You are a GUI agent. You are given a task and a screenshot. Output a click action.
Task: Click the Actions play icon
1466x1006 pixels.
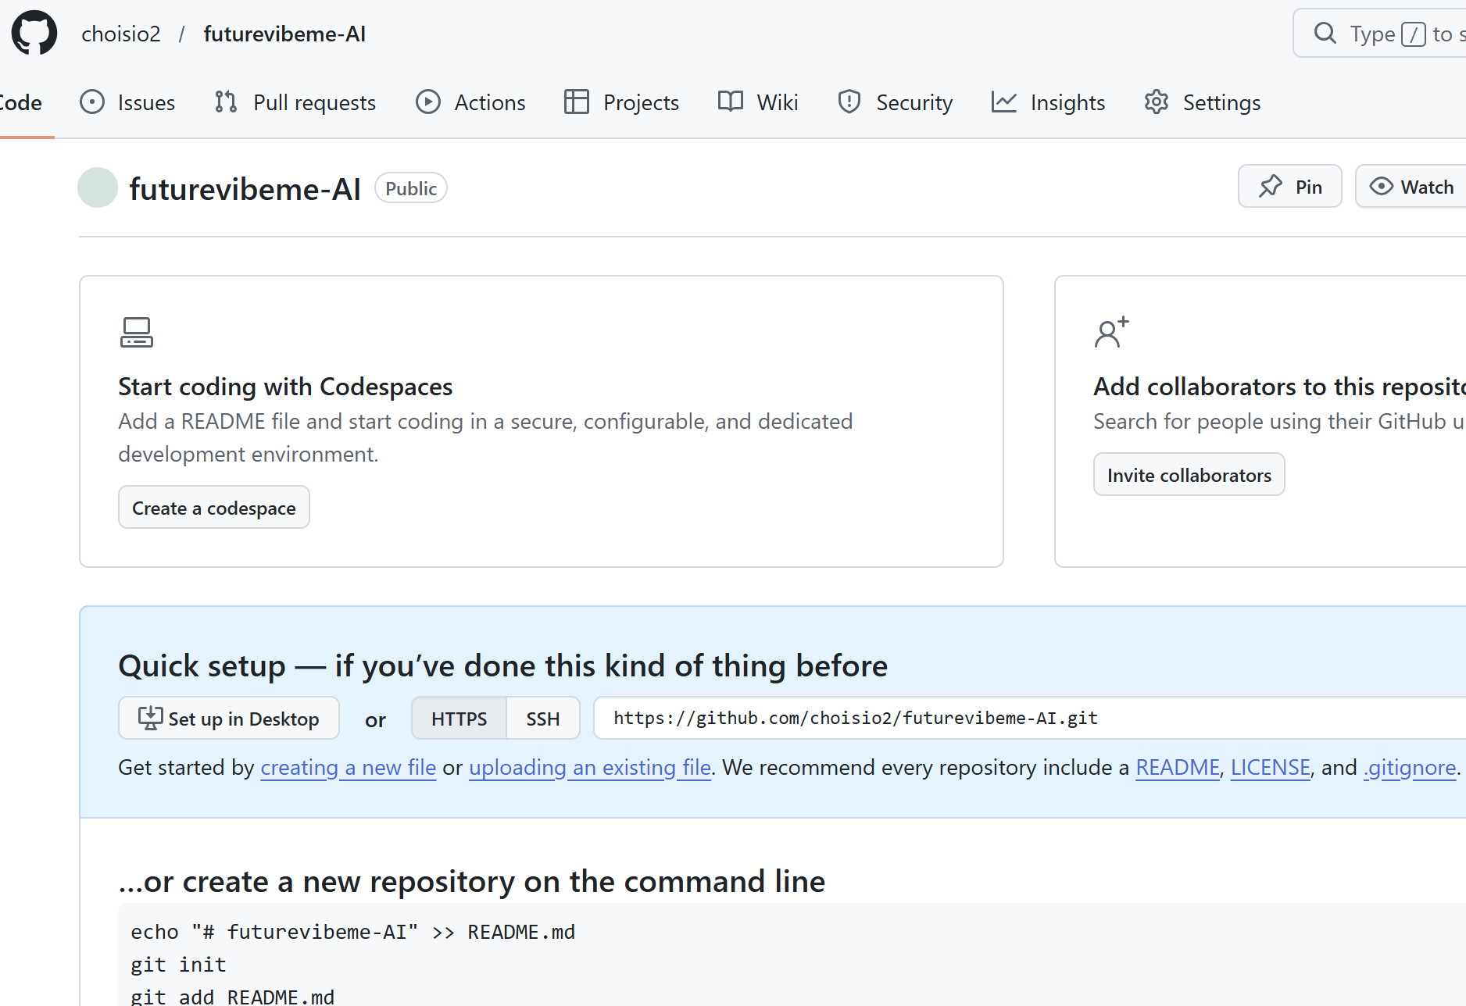(x=427, y=102)
